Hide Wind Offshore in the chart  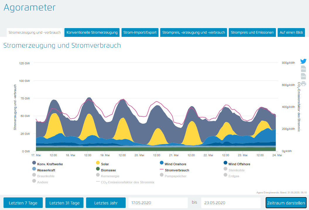239,164
